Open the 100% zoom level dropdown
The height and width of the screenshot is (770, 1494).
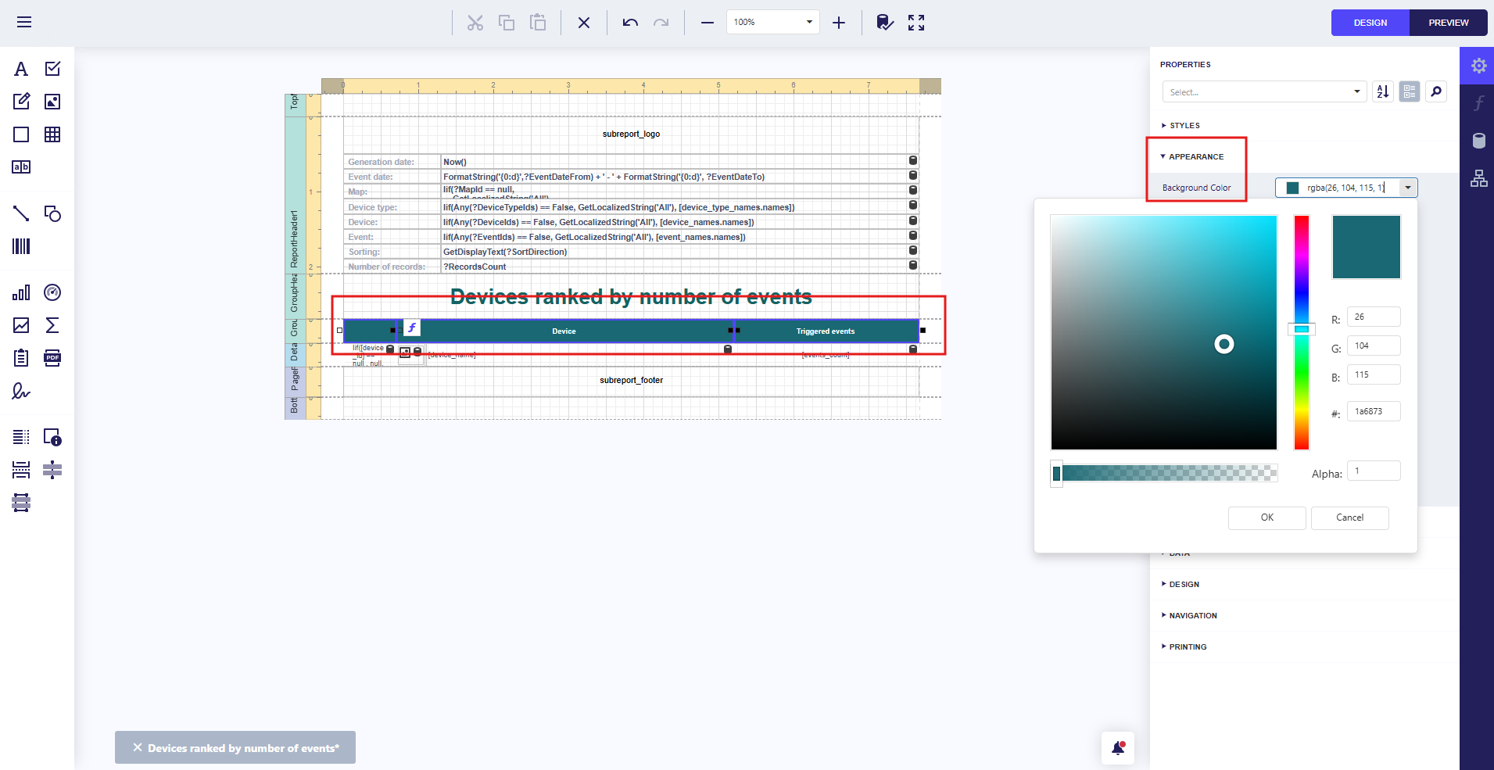809,23
